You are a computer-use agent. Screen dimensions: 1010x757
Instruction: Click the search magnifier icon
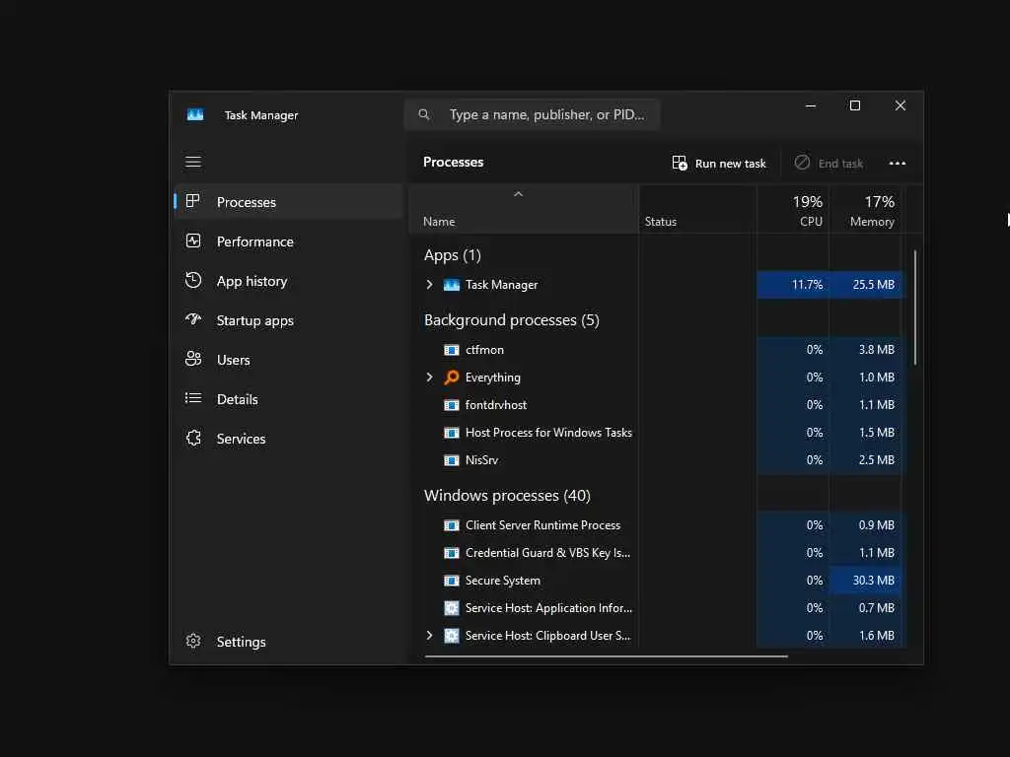tap(424, 114)
